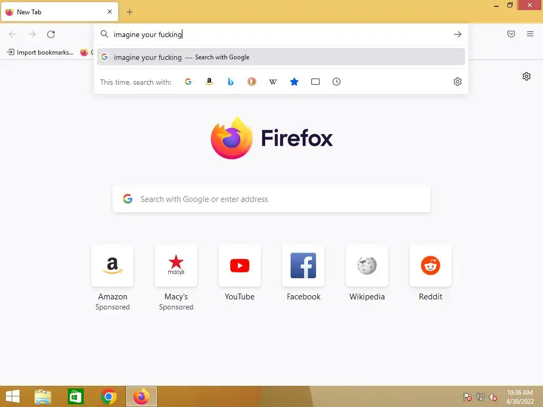Search open tabs using the tab icon

316,82
